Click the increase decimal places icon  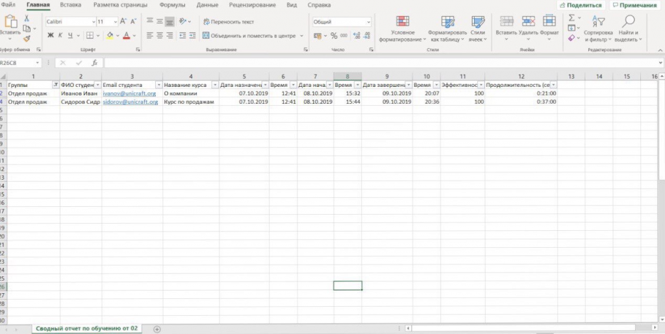[357, 36]
